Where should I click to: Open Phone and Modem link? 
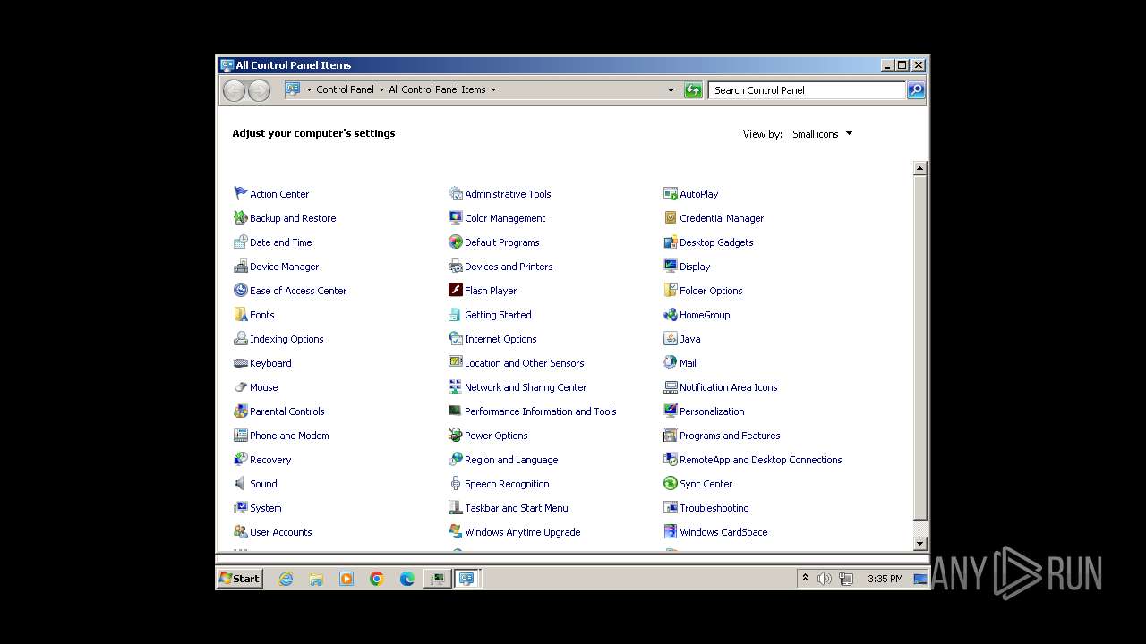click(x=289, y=436)
